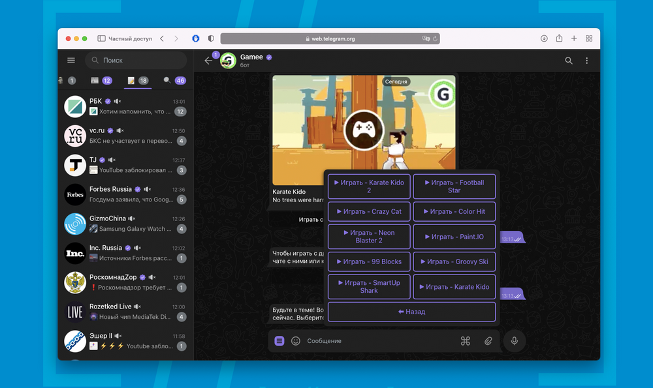Show Safari tab overview
The image size is (653, 388).
click(589, 38)
